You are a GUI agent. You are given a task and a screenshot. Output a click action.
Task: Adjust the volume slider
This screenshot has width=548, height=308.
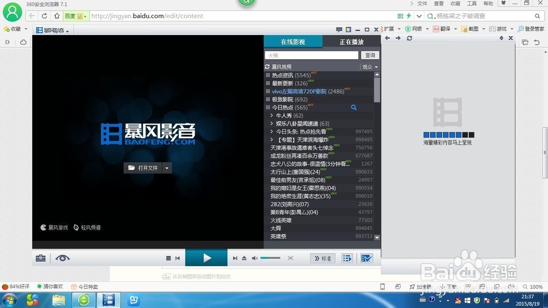pyautogui.click(x=270, y=258)
